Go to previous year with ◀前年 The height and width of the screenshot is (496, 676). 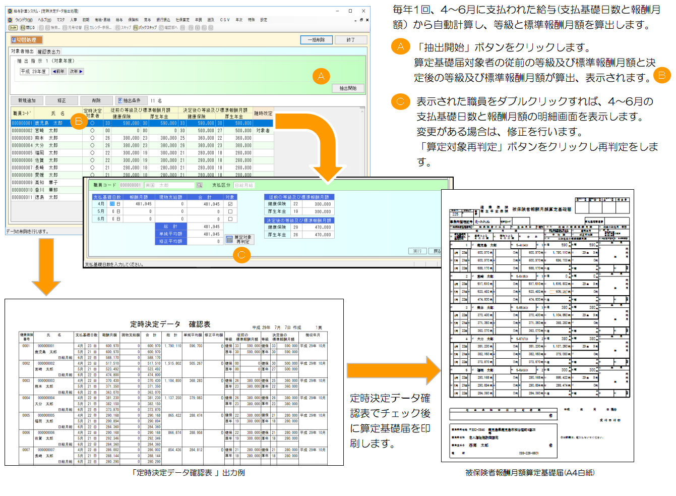click(58, 72)
